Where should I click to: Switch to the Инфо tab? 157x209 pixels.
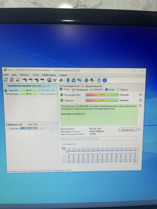pos(110,90)
